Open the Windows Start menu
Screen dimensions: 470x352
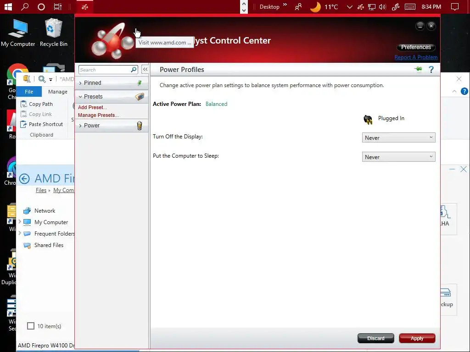click(x=8, y=6)
